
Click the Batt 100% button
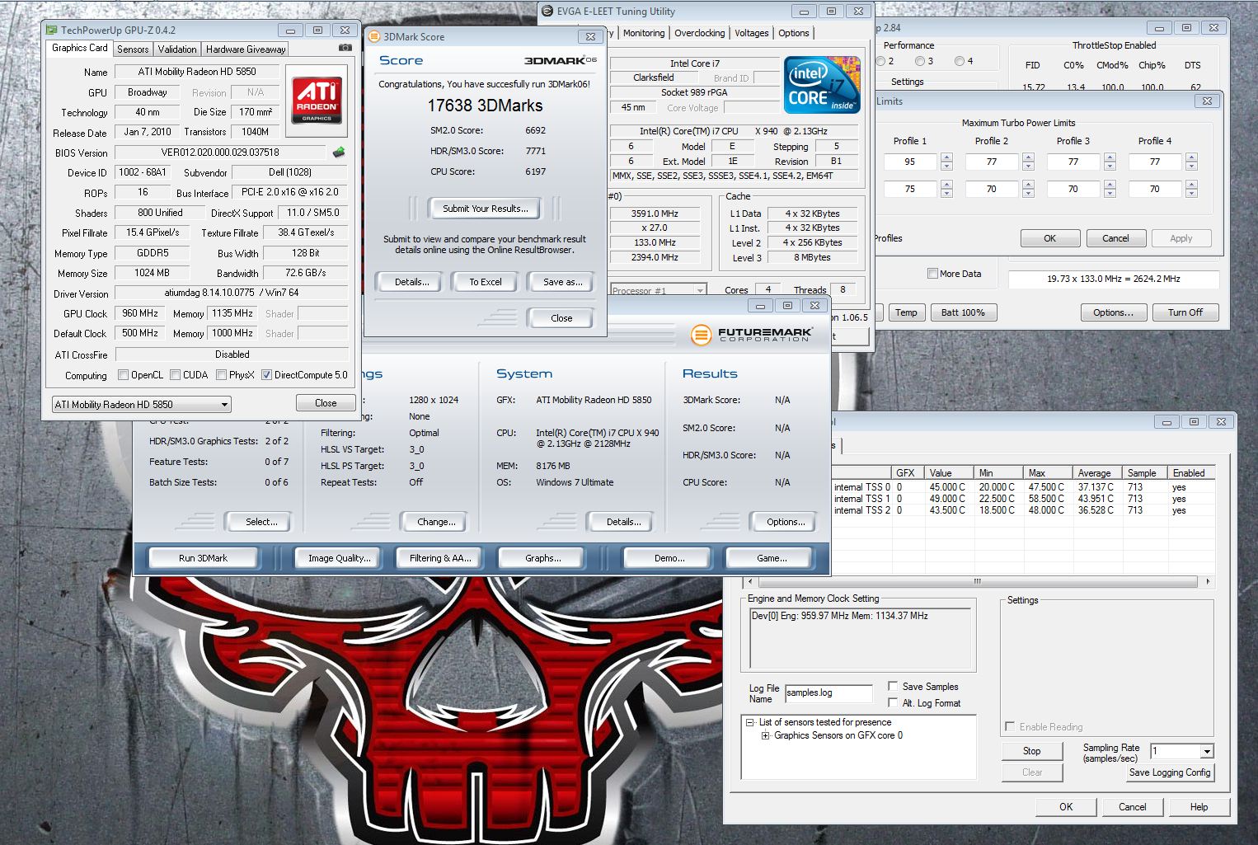pos(963,312)
